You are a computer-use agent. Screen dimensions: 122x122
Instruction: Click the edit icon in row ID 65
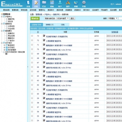pos(44,71)
